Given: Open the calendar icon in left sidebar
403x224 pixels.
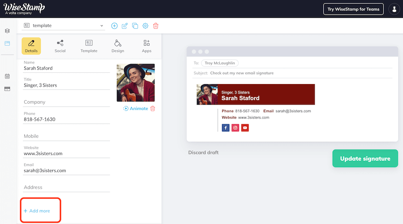Looking at the screenshot, I should coord(7,76).
